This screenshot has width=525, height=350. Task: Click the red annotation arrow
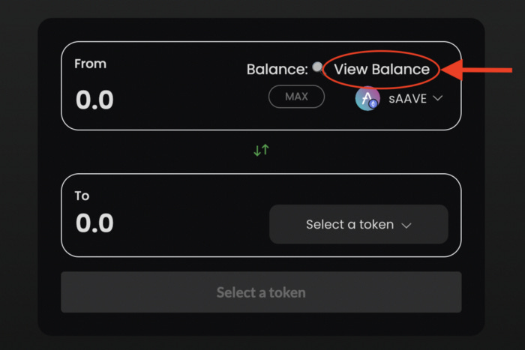[477, 70]
